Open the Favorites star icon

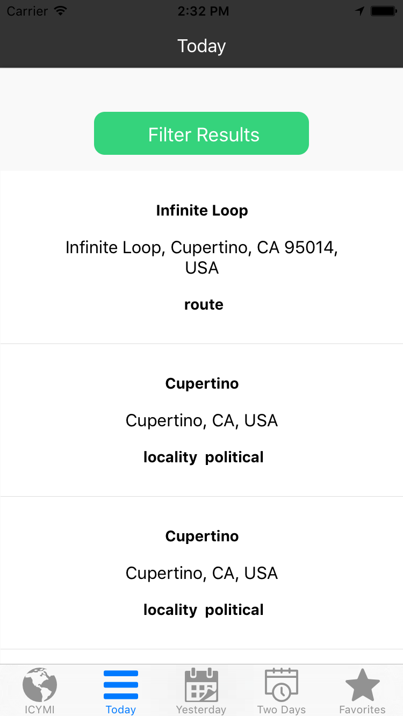pos(363,684)
